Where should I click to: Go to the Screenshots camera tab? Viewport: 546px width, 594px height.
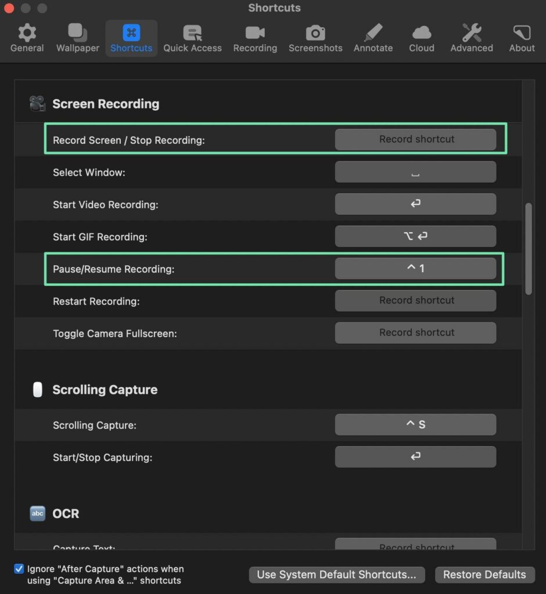[315, 38]
